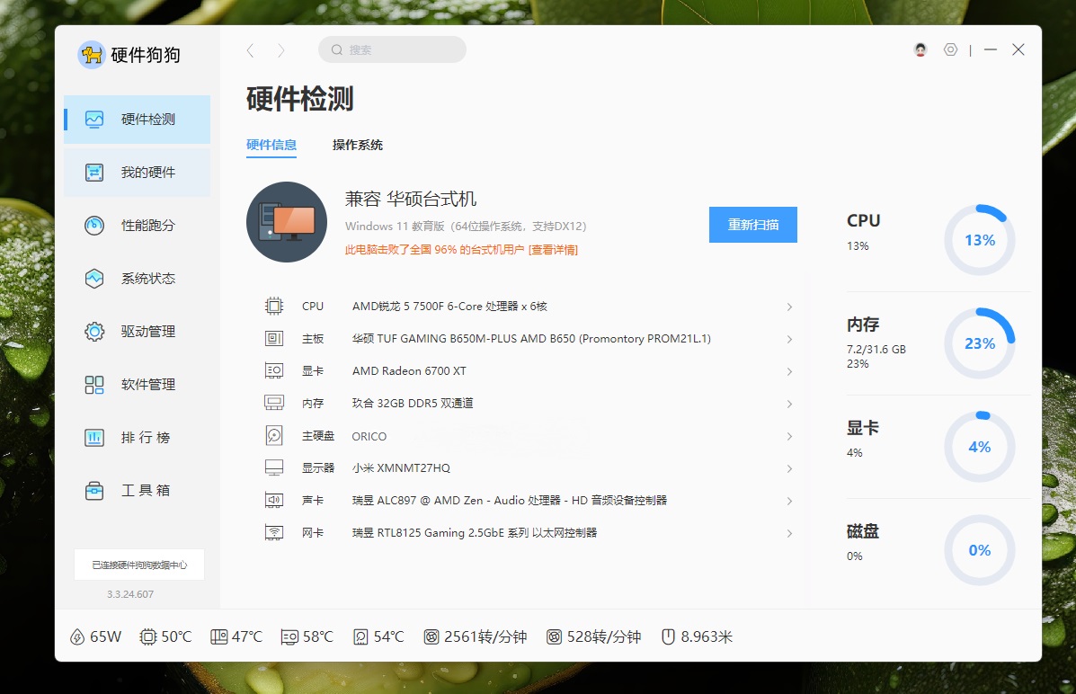The width and height of the screenshot is (1076, 694).
Task: Click the 58°C GPU temperature icon
Action: pos(289,637)
